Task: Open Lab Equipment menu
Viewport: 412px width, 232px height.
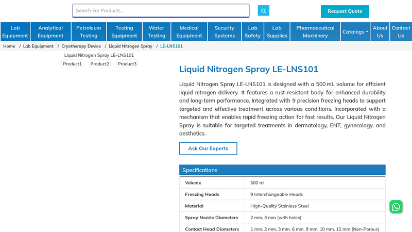Action: coord(15,31)
